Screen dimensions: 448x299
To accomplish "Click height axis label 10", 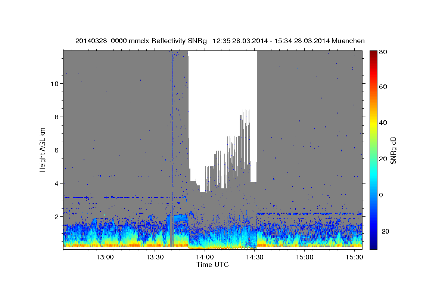I will 55,83.
